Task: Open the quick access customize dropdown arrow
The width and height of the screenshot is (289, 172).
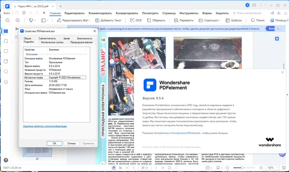Action: 44,13
